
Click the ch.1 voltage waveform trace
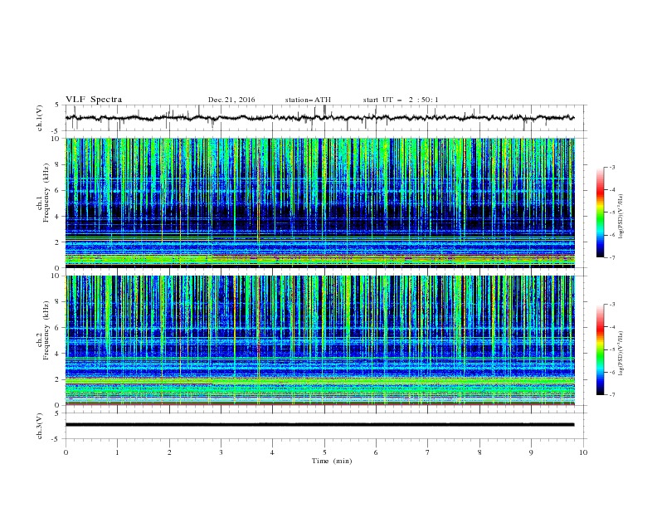[x=319, y=118]
